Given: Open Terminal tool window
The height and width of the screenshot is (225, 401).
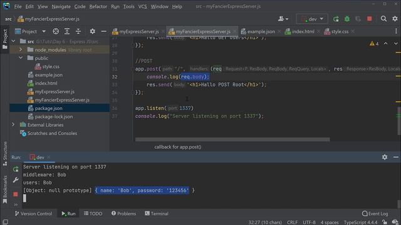Looking at the screenshot, I should [156, 214].
